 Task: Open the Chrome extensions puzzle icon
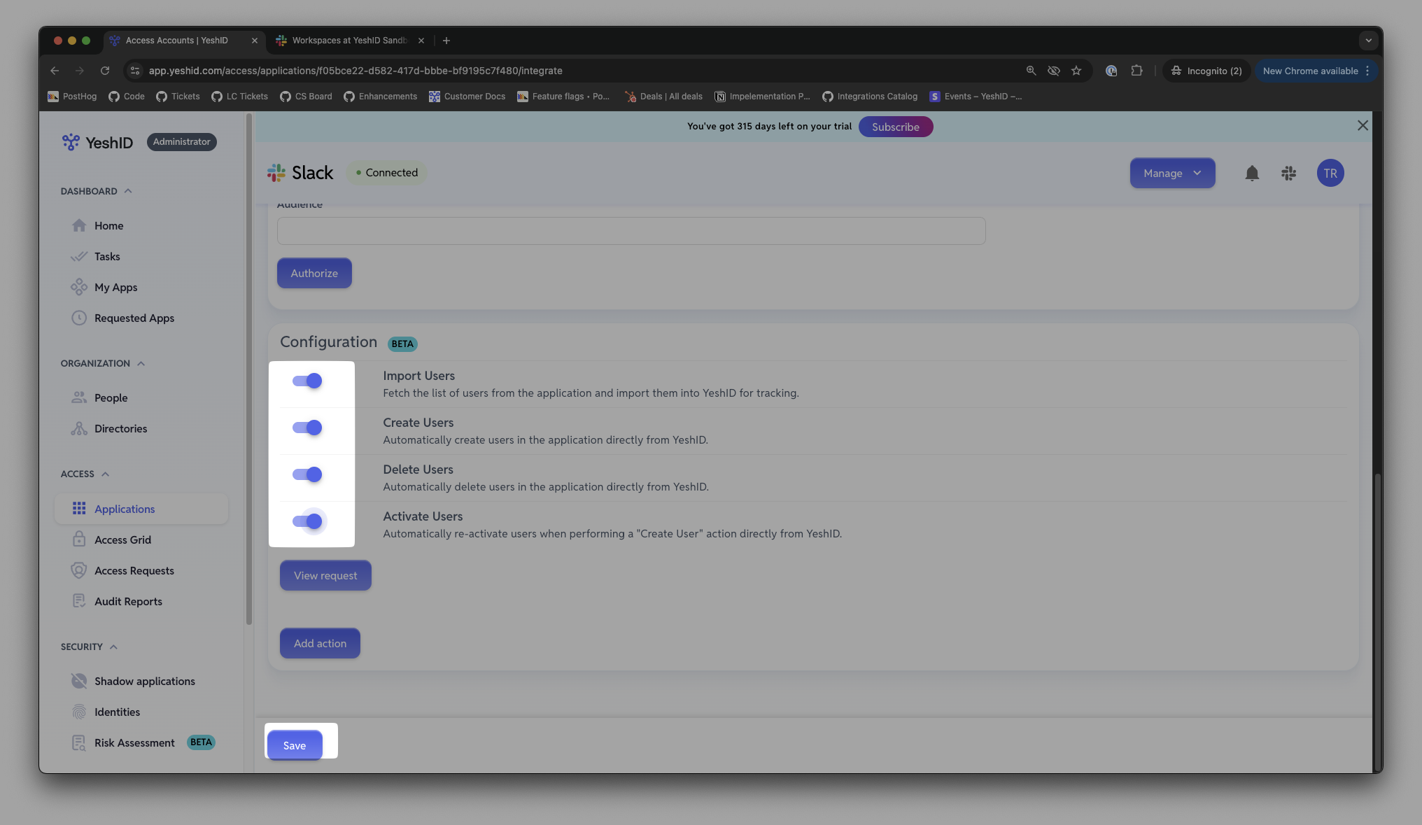click(1136, 71)
